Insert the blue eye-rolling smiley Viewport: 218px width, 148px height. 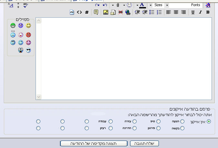(x=13, y=43)
